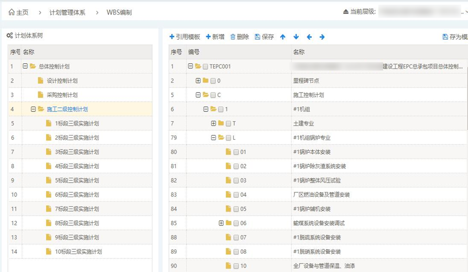468x272 pixels.
Task: Click the 新增 button
Action: [215, 37]
